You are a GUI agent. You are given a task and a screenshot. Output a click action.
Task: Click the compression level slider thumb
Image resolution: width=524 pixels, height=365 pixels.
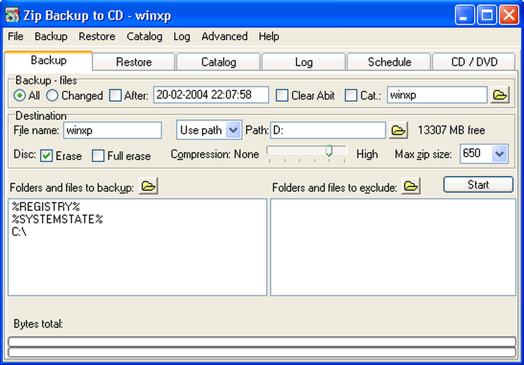[x=329, y=151]
